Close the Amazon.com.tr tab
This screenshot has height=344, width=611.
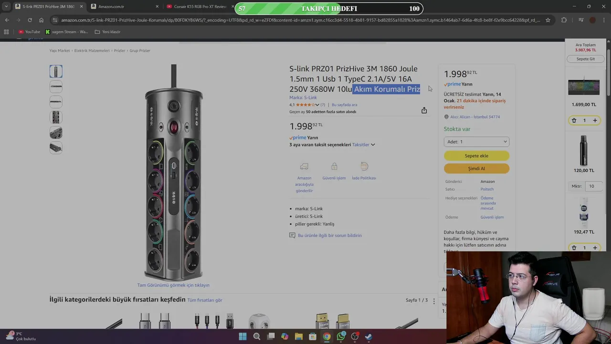158,7
